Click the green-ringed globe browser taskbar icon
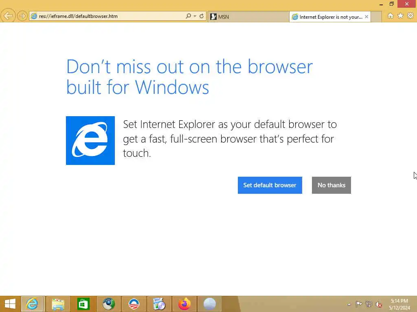Viewport: 417px width, 312px height. (108, 304)
